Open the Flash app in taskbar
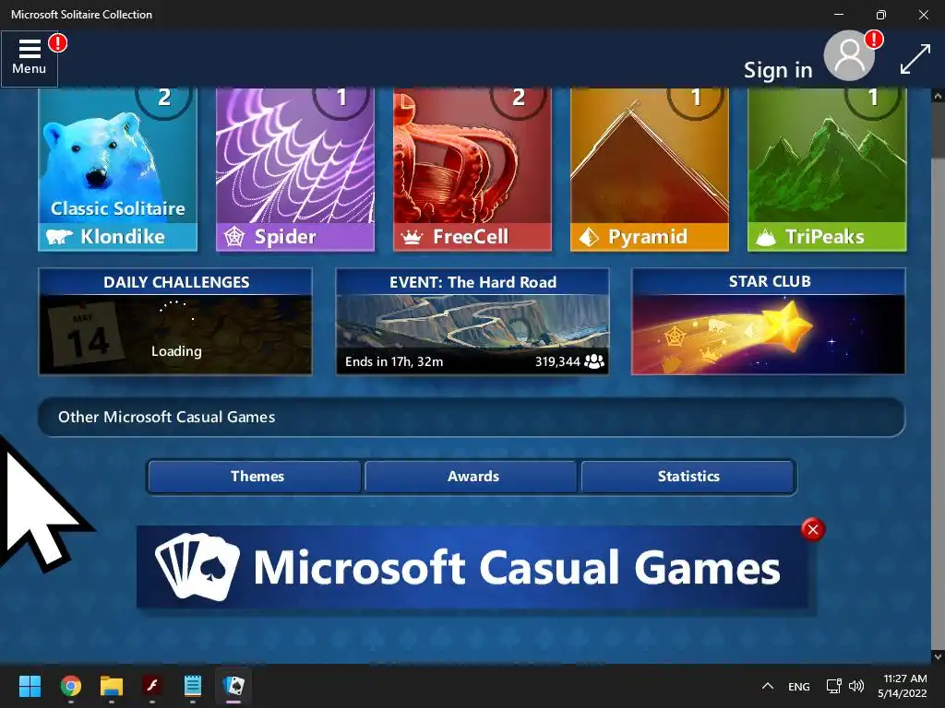The width and height of the screenshot is (945, 708). [152, 686]
